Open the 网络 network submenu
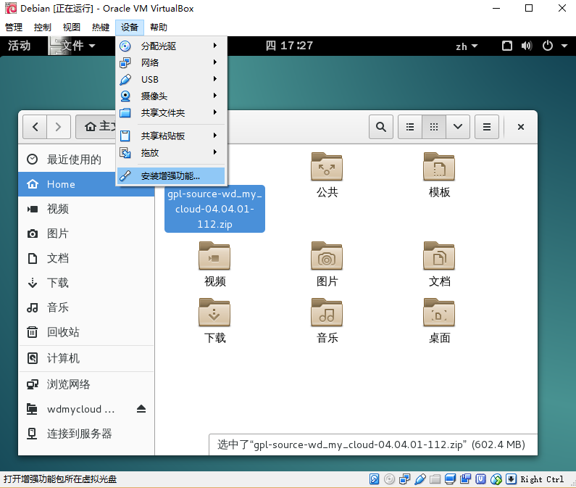The image size is (576, 488). point(171,62)
